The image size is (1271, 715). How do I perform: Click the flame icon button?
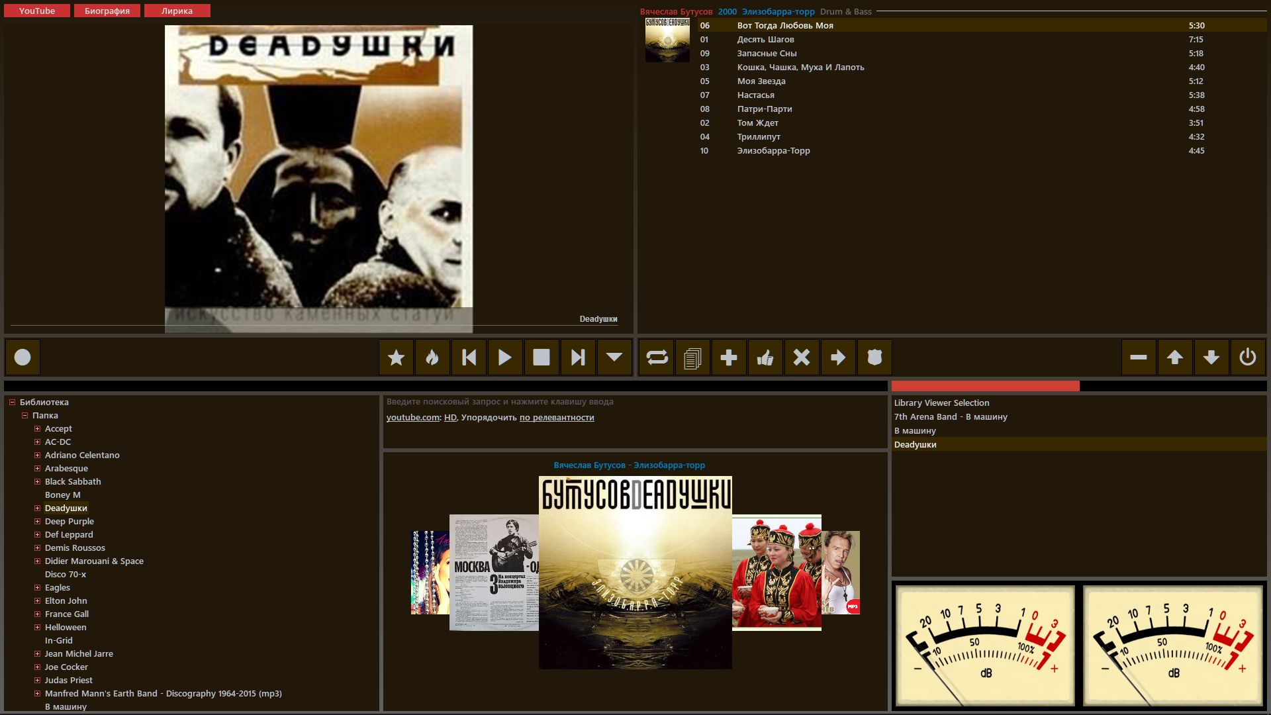click(x=432, y=358)
